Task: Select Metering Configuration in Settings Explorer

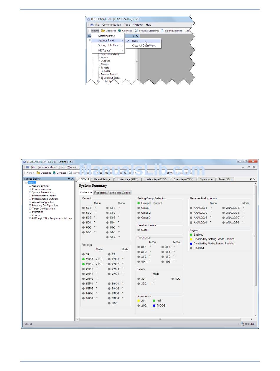Action: (x=45, y=206)
